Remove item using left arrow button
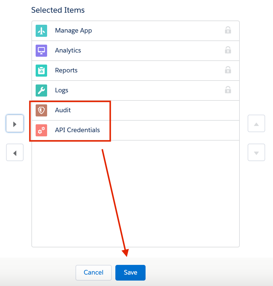The image size is (273, 286). click(x=15, y=152)
